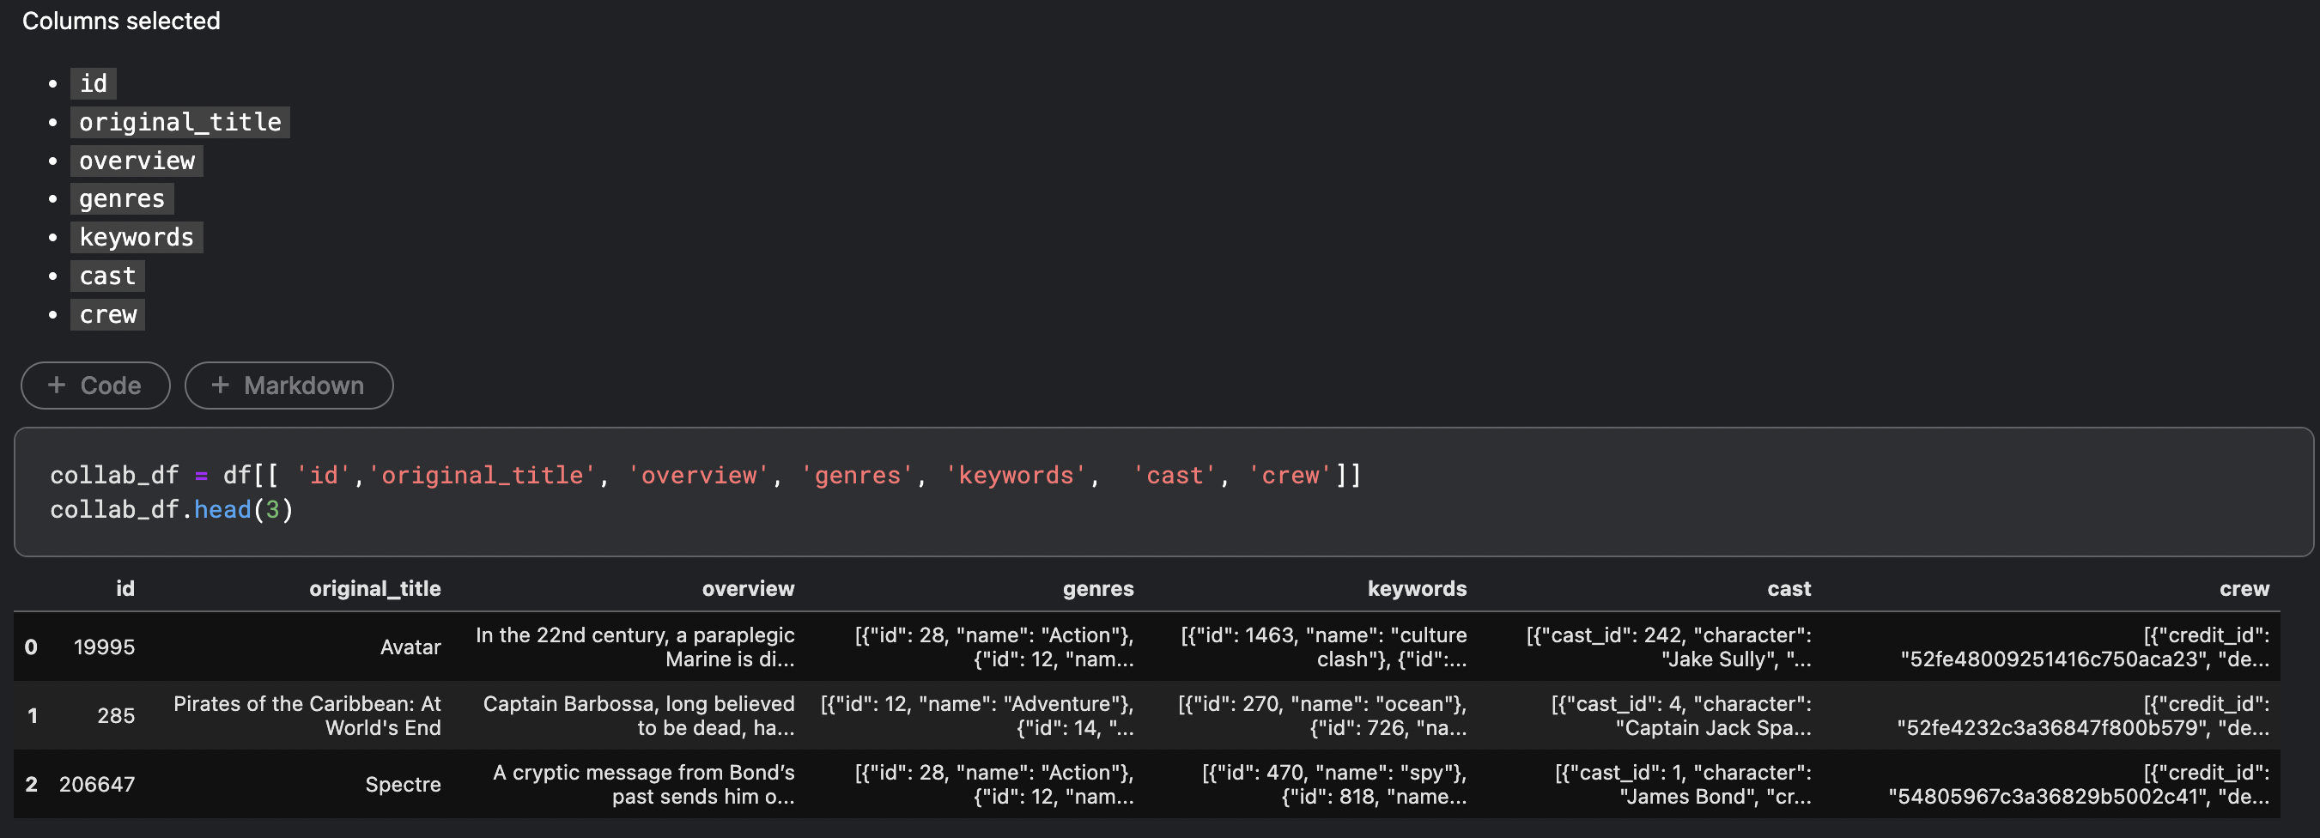The width and height of the screenshot is (2320, 838).
Task: Click the Avatar overview cell text
Action: (635, 647)
